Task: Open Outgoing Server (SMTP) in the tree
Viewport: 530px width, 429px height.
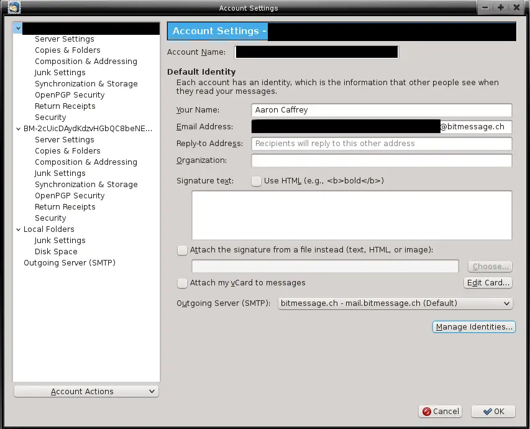Action: click(70, 262)
